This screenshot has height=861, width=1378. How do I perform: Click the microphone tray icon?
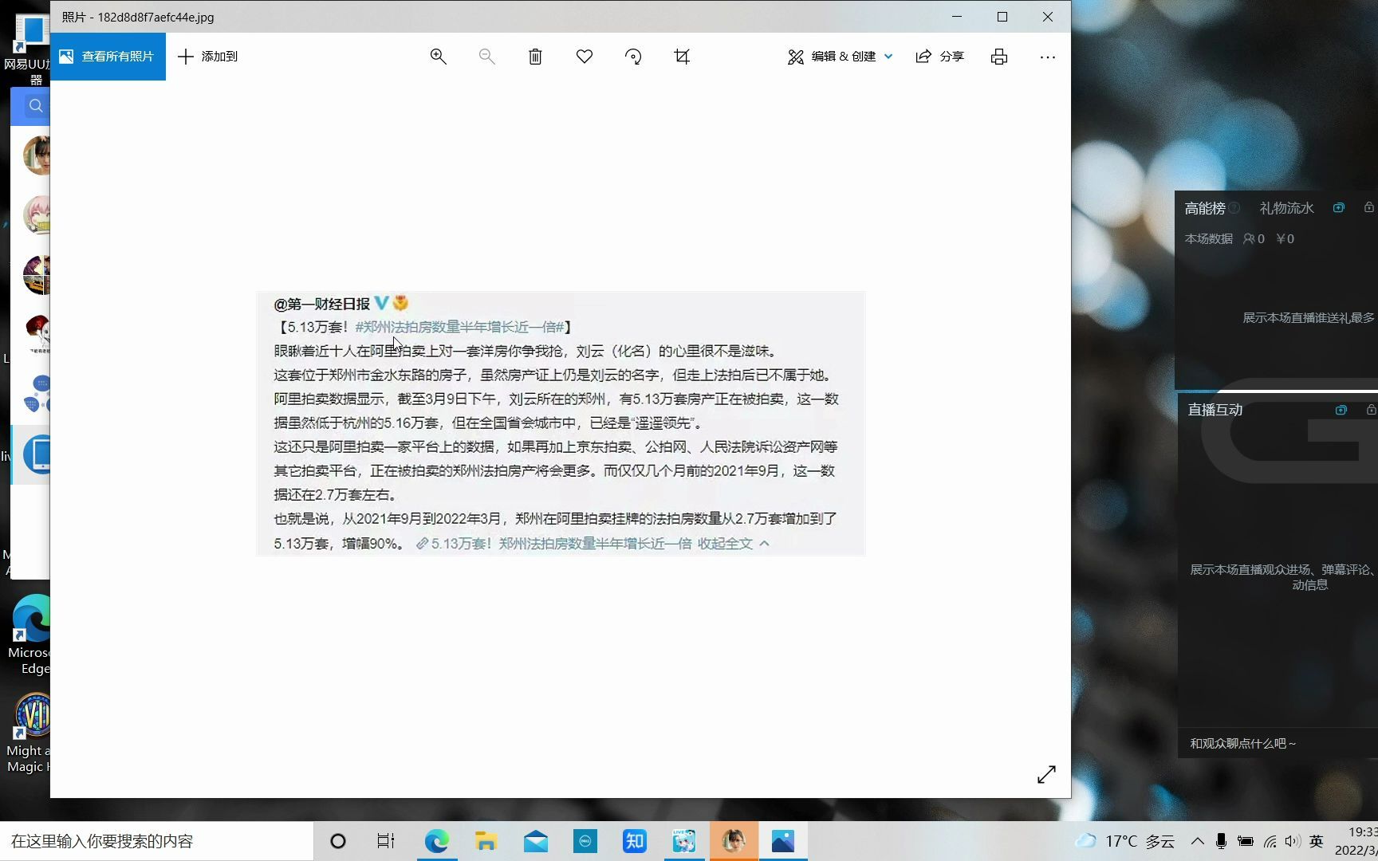pos(1221,841)
